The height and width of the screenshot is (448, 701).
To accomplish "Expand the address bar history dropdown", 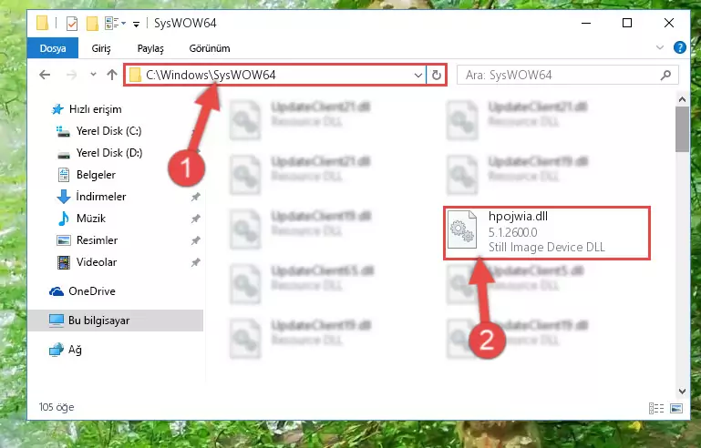I will [x=418, y=75].
